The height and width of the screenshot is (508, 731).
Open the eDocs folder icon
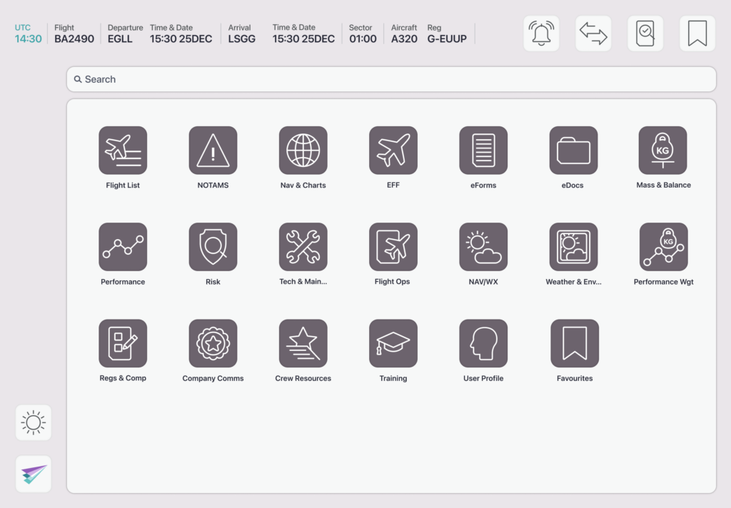573,151
